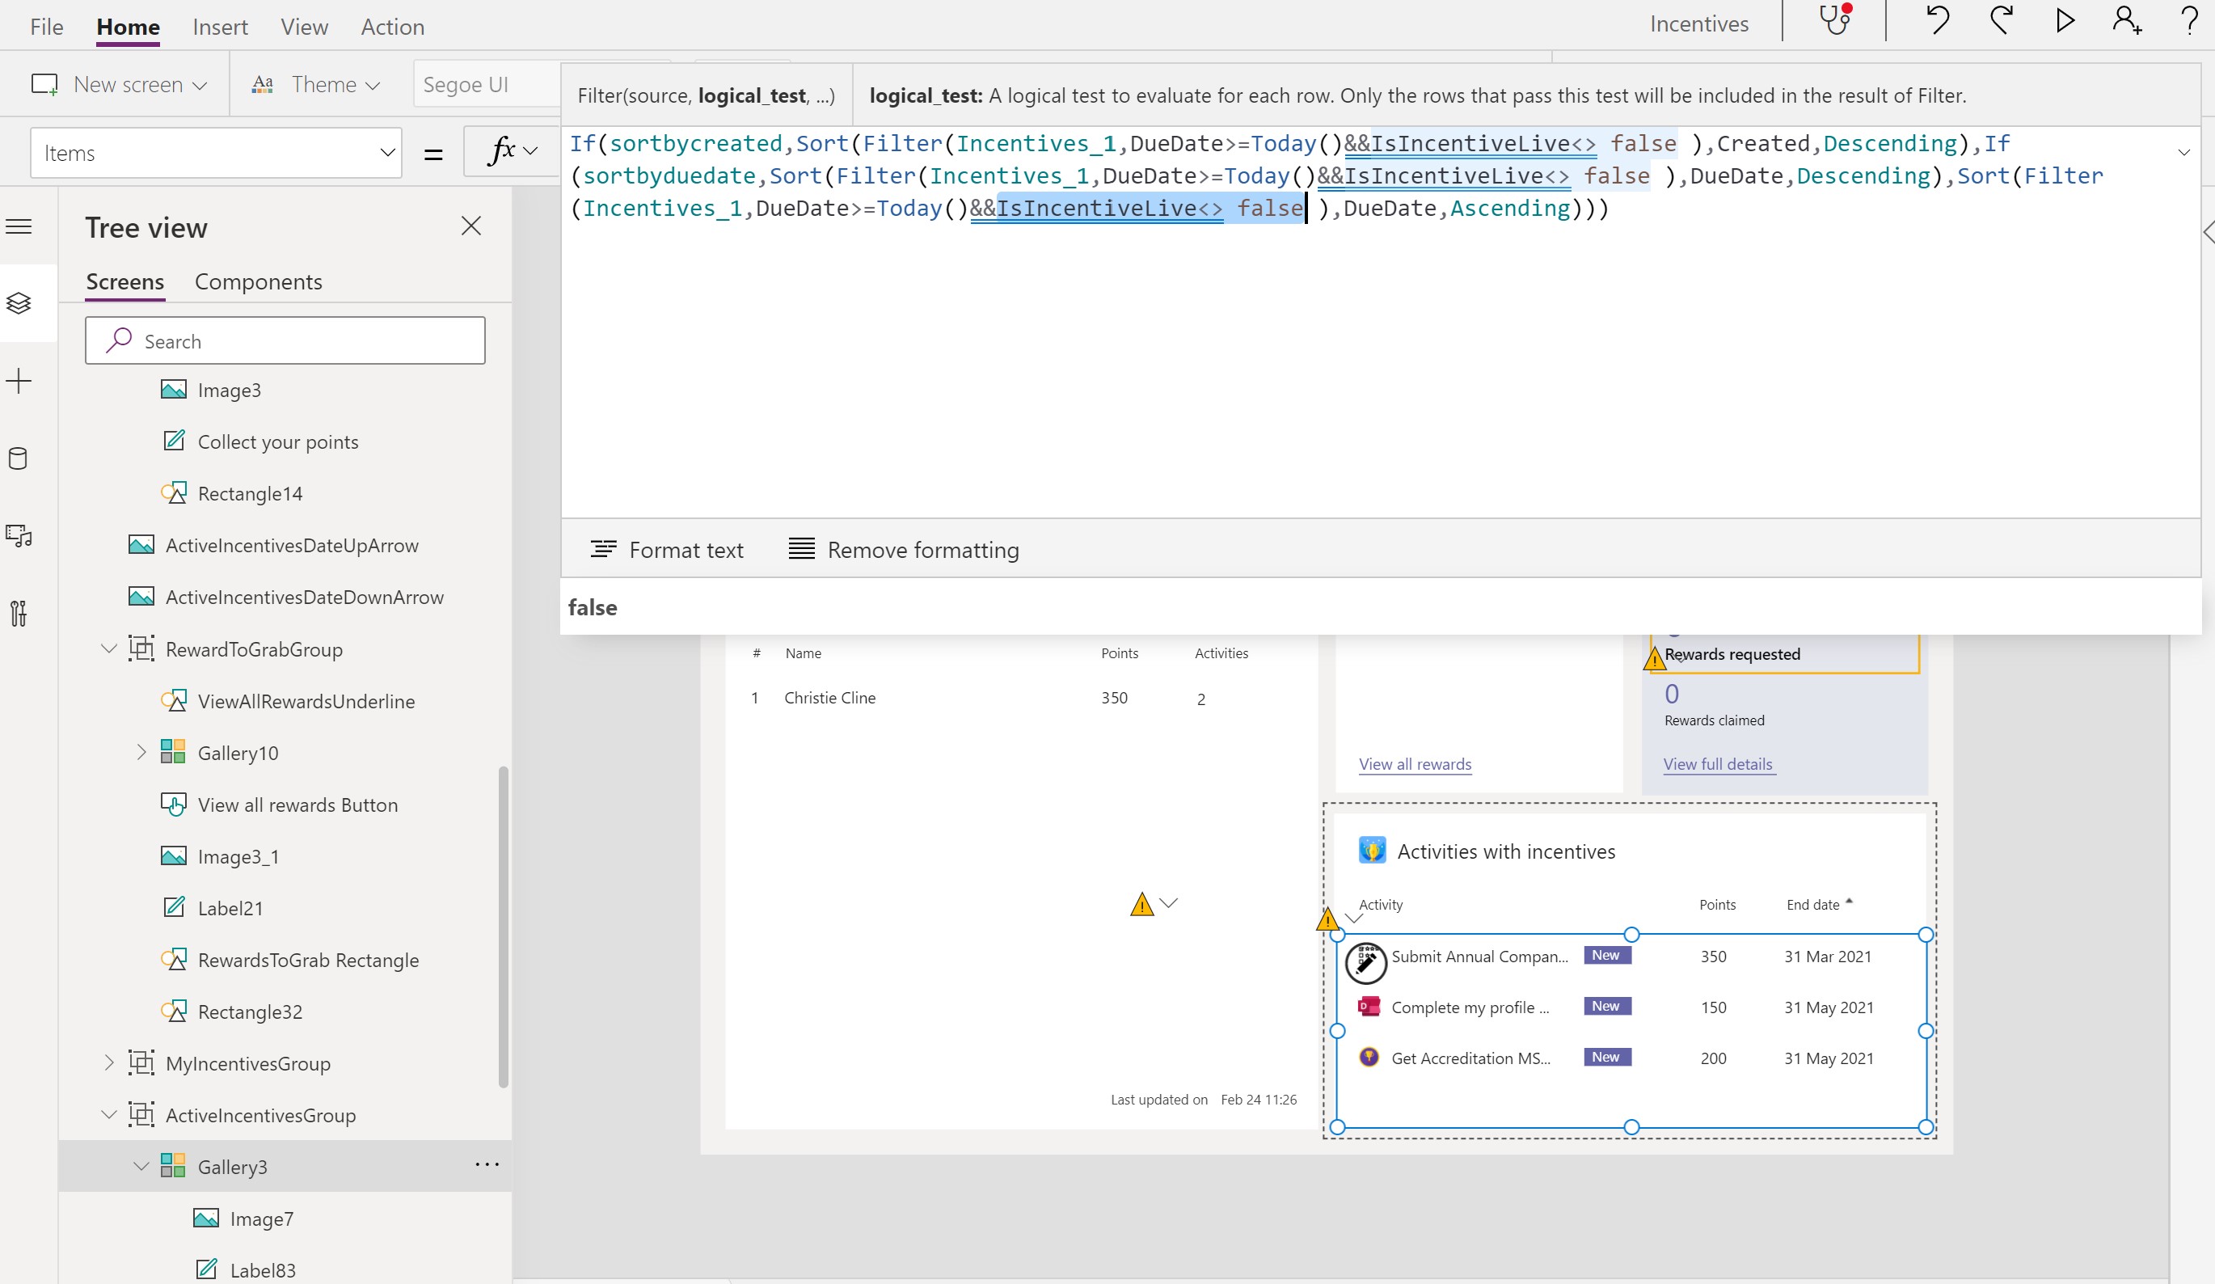Click Gallery3 more options ellipsis
The width and height of the screenshot is (2215, 1284).
[487, 1164]
